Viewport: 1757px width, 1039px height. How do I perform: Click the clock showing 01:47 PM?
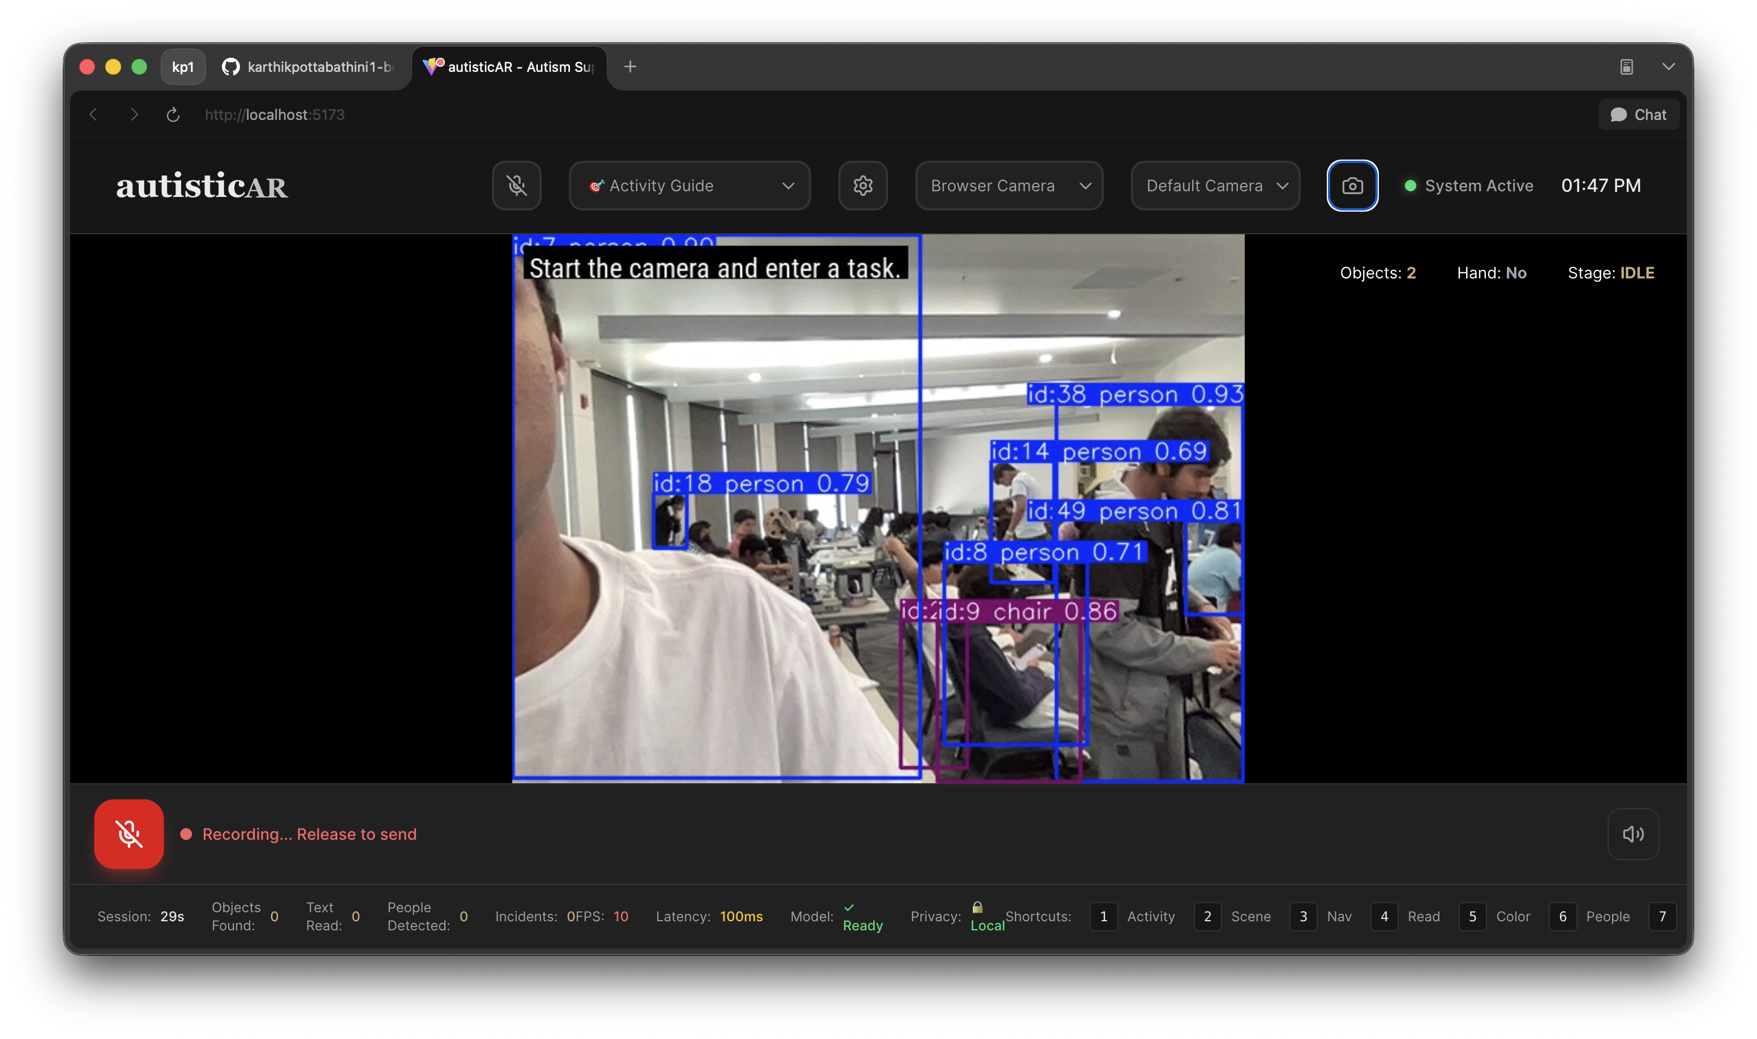[1600, 186]
